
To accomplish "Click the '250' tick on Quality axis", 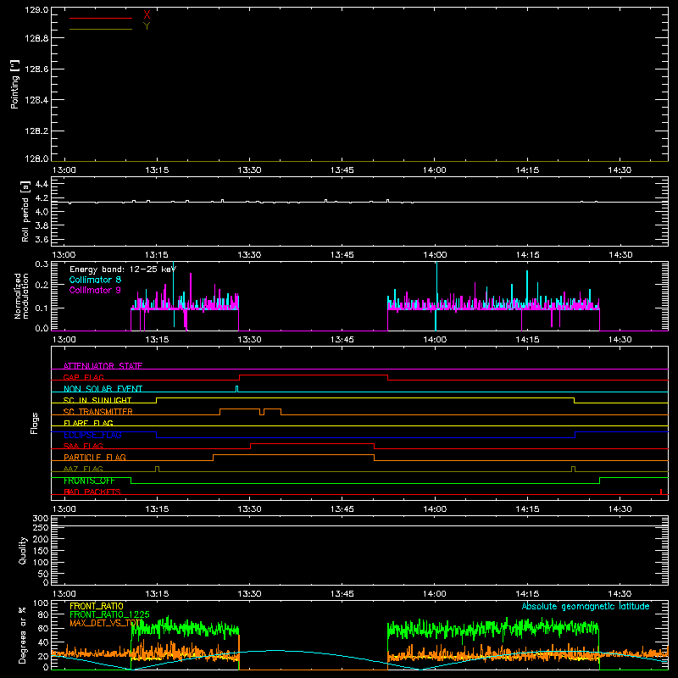I will [40, 528].
